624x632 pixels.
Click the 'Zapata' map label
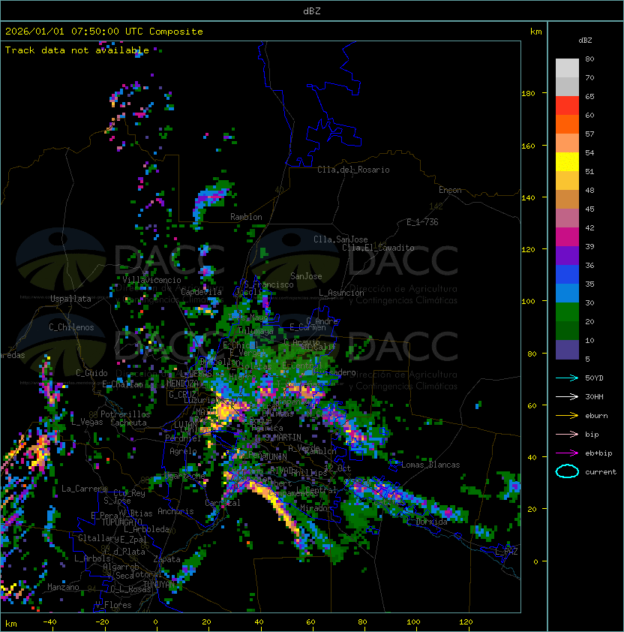coord(166,559)
